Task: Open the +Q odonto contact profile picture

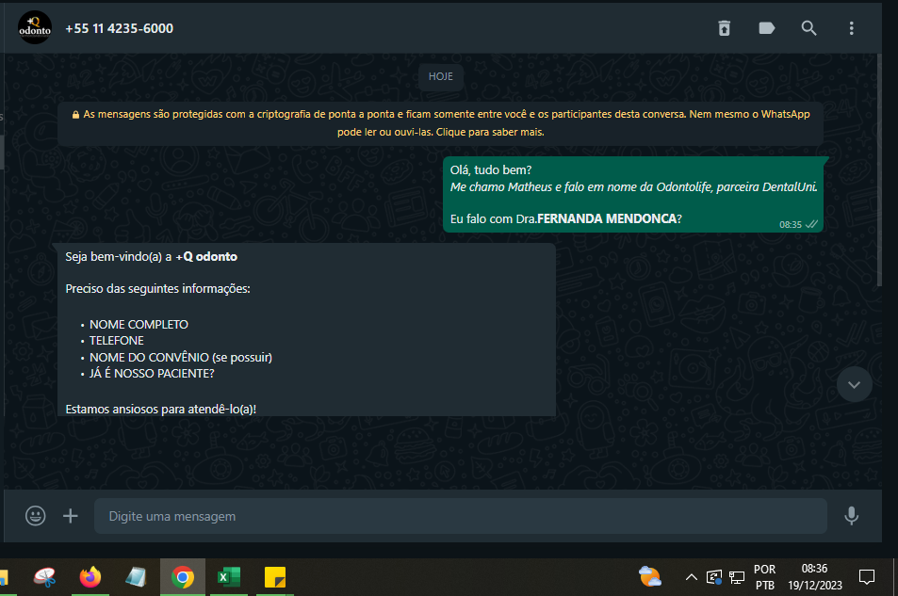Action: tap(35, 28)
